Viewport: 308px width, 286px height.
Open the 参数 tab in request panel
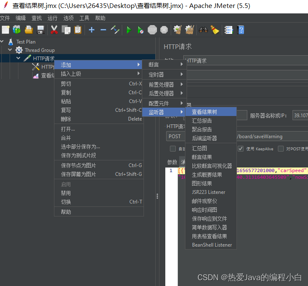tap(172, 162)
